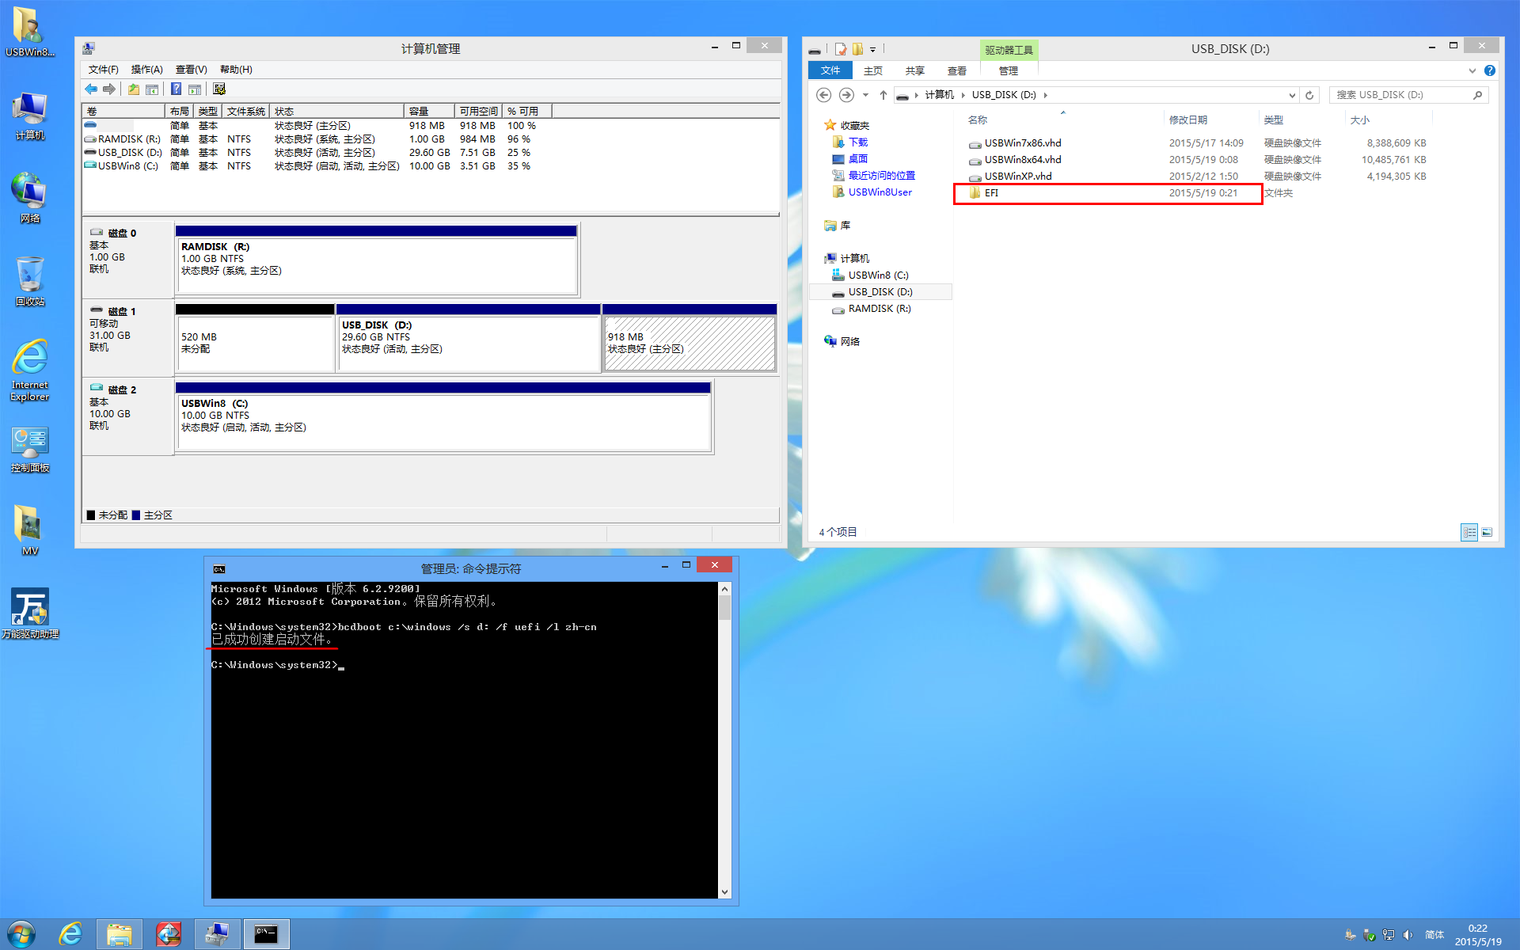
Task: Switch to Command Prompt taskbar button
Action: tap(266, 934)
